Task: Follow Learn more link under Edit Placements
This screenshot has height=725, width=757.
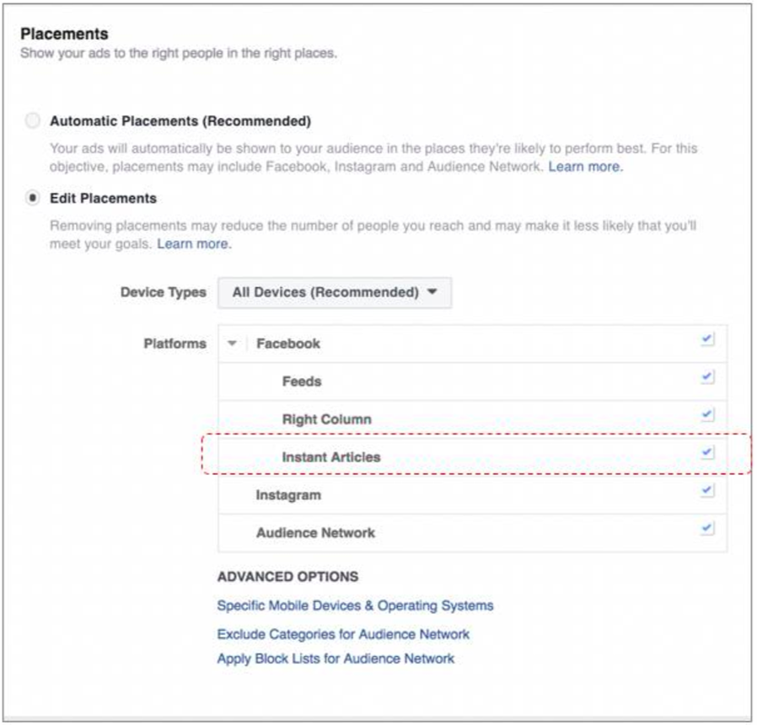Action: [x=194, y=244]
